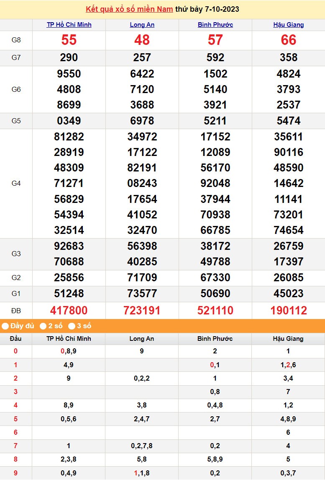Click Bình Phước special prize 521110

point(215,310)
